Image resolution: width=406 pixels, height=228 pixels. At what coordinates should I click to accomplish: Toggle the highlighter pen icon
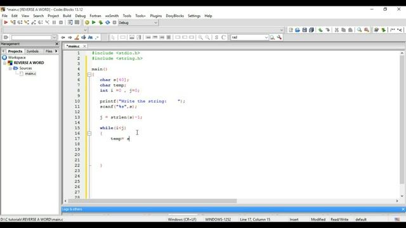pos(77,37)
